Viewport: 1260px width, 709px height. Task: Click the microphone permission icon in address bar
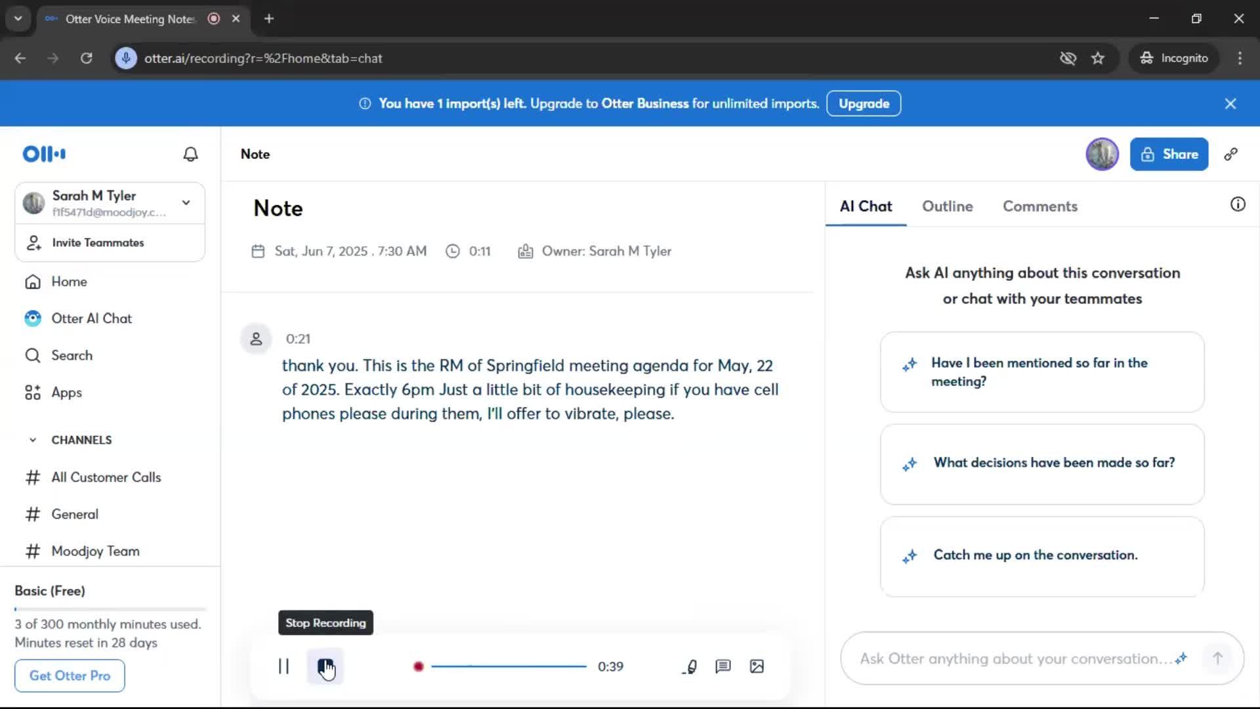click(x=126, y=58)
